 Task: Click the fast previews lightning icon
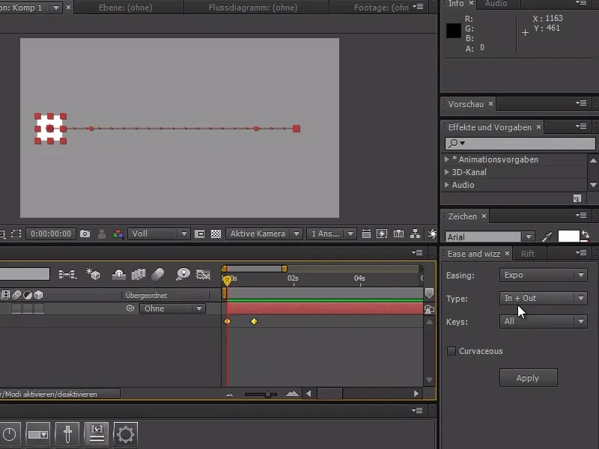coord(382,233)
